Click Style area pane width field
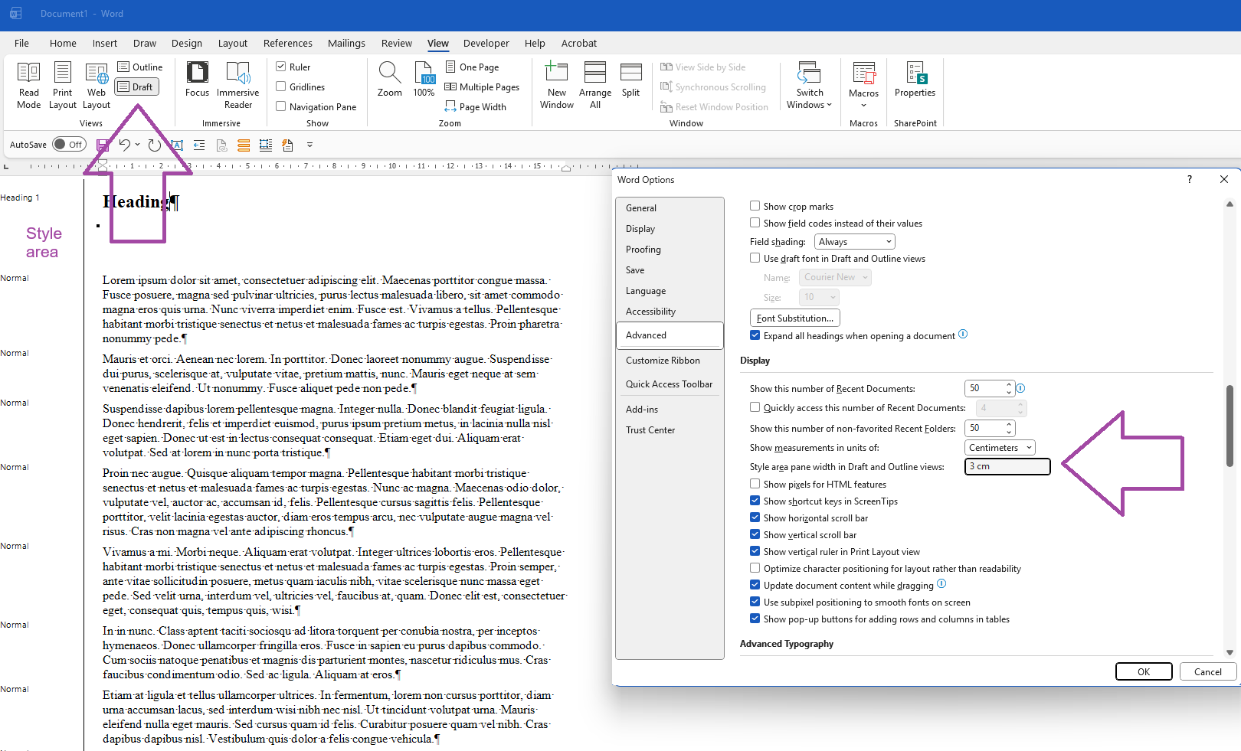Image resolution: width=1241 pixels, height=751 pixels. tap(1007, 466)
